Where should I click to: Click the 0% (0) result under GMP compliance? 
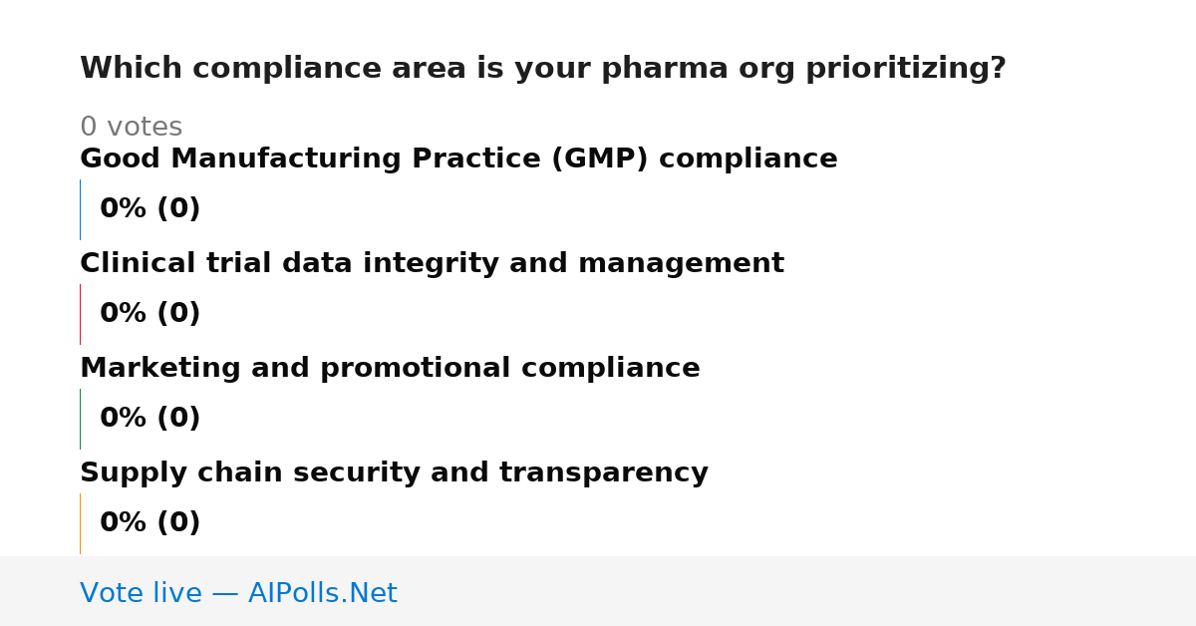pos(150,209)
